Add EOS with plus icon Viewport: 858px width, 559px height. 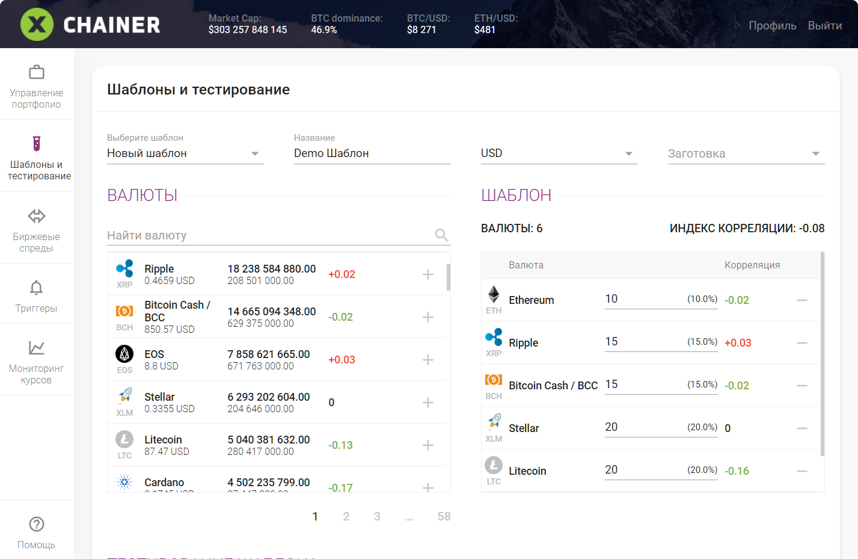[x=428, y=360]
